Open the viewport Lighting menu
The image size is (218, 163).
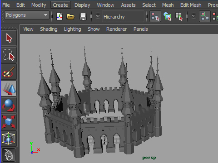pos(73,29)
